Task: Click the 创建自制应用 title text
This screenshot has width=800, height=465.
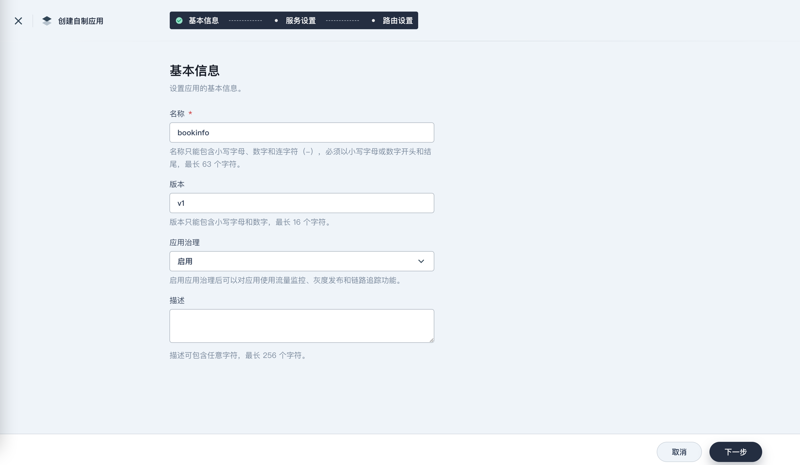Action: tap(81, 21)
